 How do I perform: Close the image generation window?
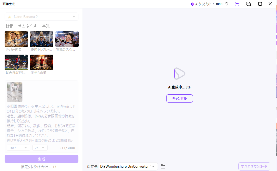click(x=270, y=4)
